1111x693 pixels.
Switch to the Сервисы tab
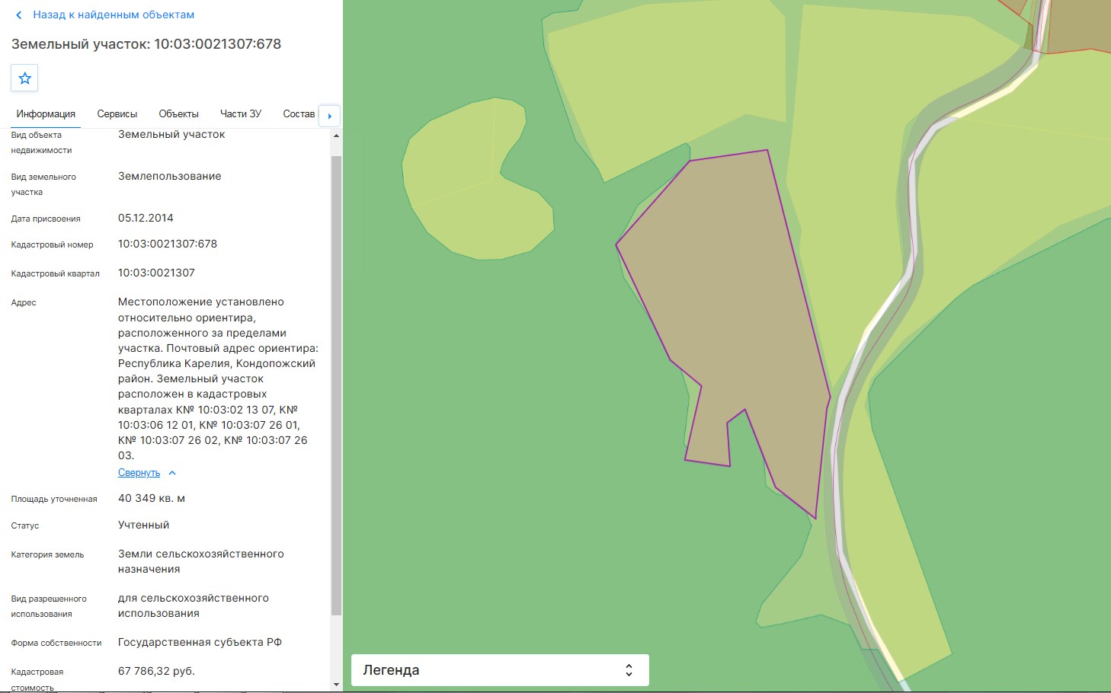point(117,114)
